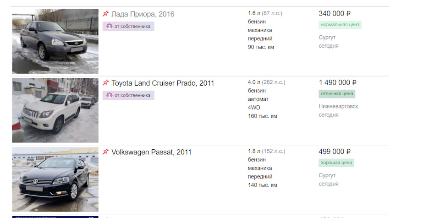Click 'автомат' transmission in Toyota Prado row
Screen dimensions: 440x218
pyautogui.click(x=258, y=99)
